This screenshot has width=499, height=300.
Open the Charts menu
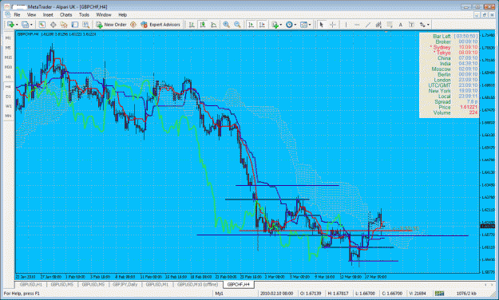(x=66, y=14)
